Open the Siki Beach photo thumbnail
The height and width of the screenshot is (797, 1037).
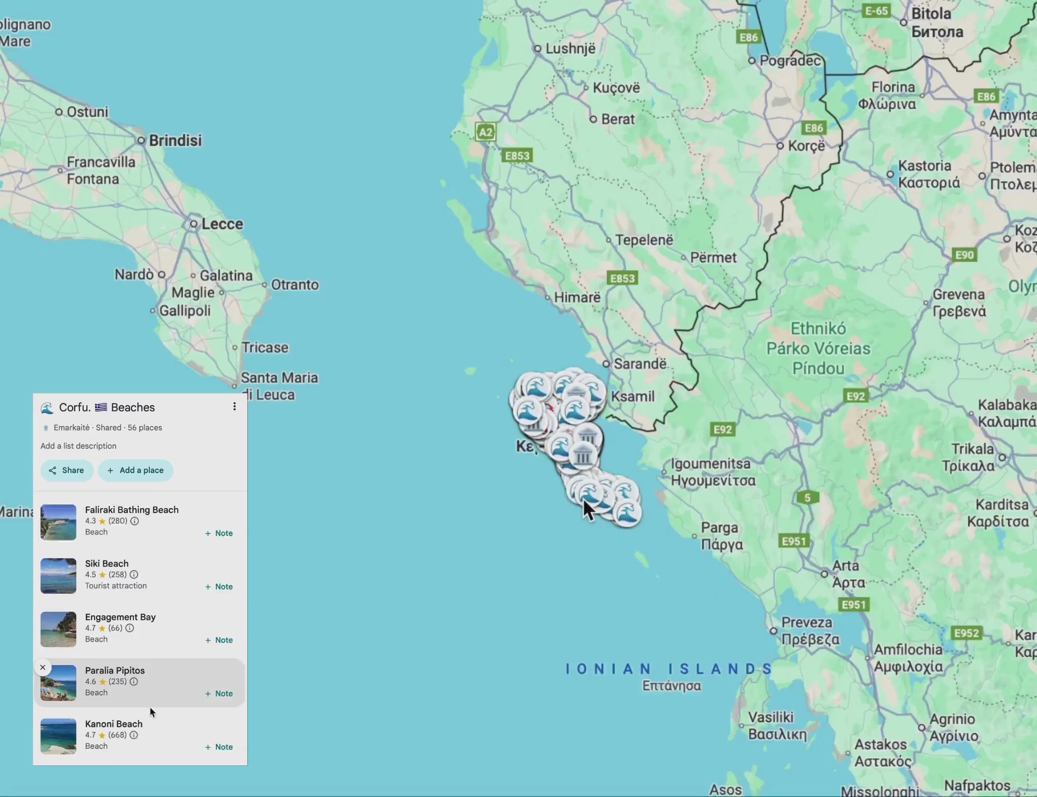click(58, 575)
